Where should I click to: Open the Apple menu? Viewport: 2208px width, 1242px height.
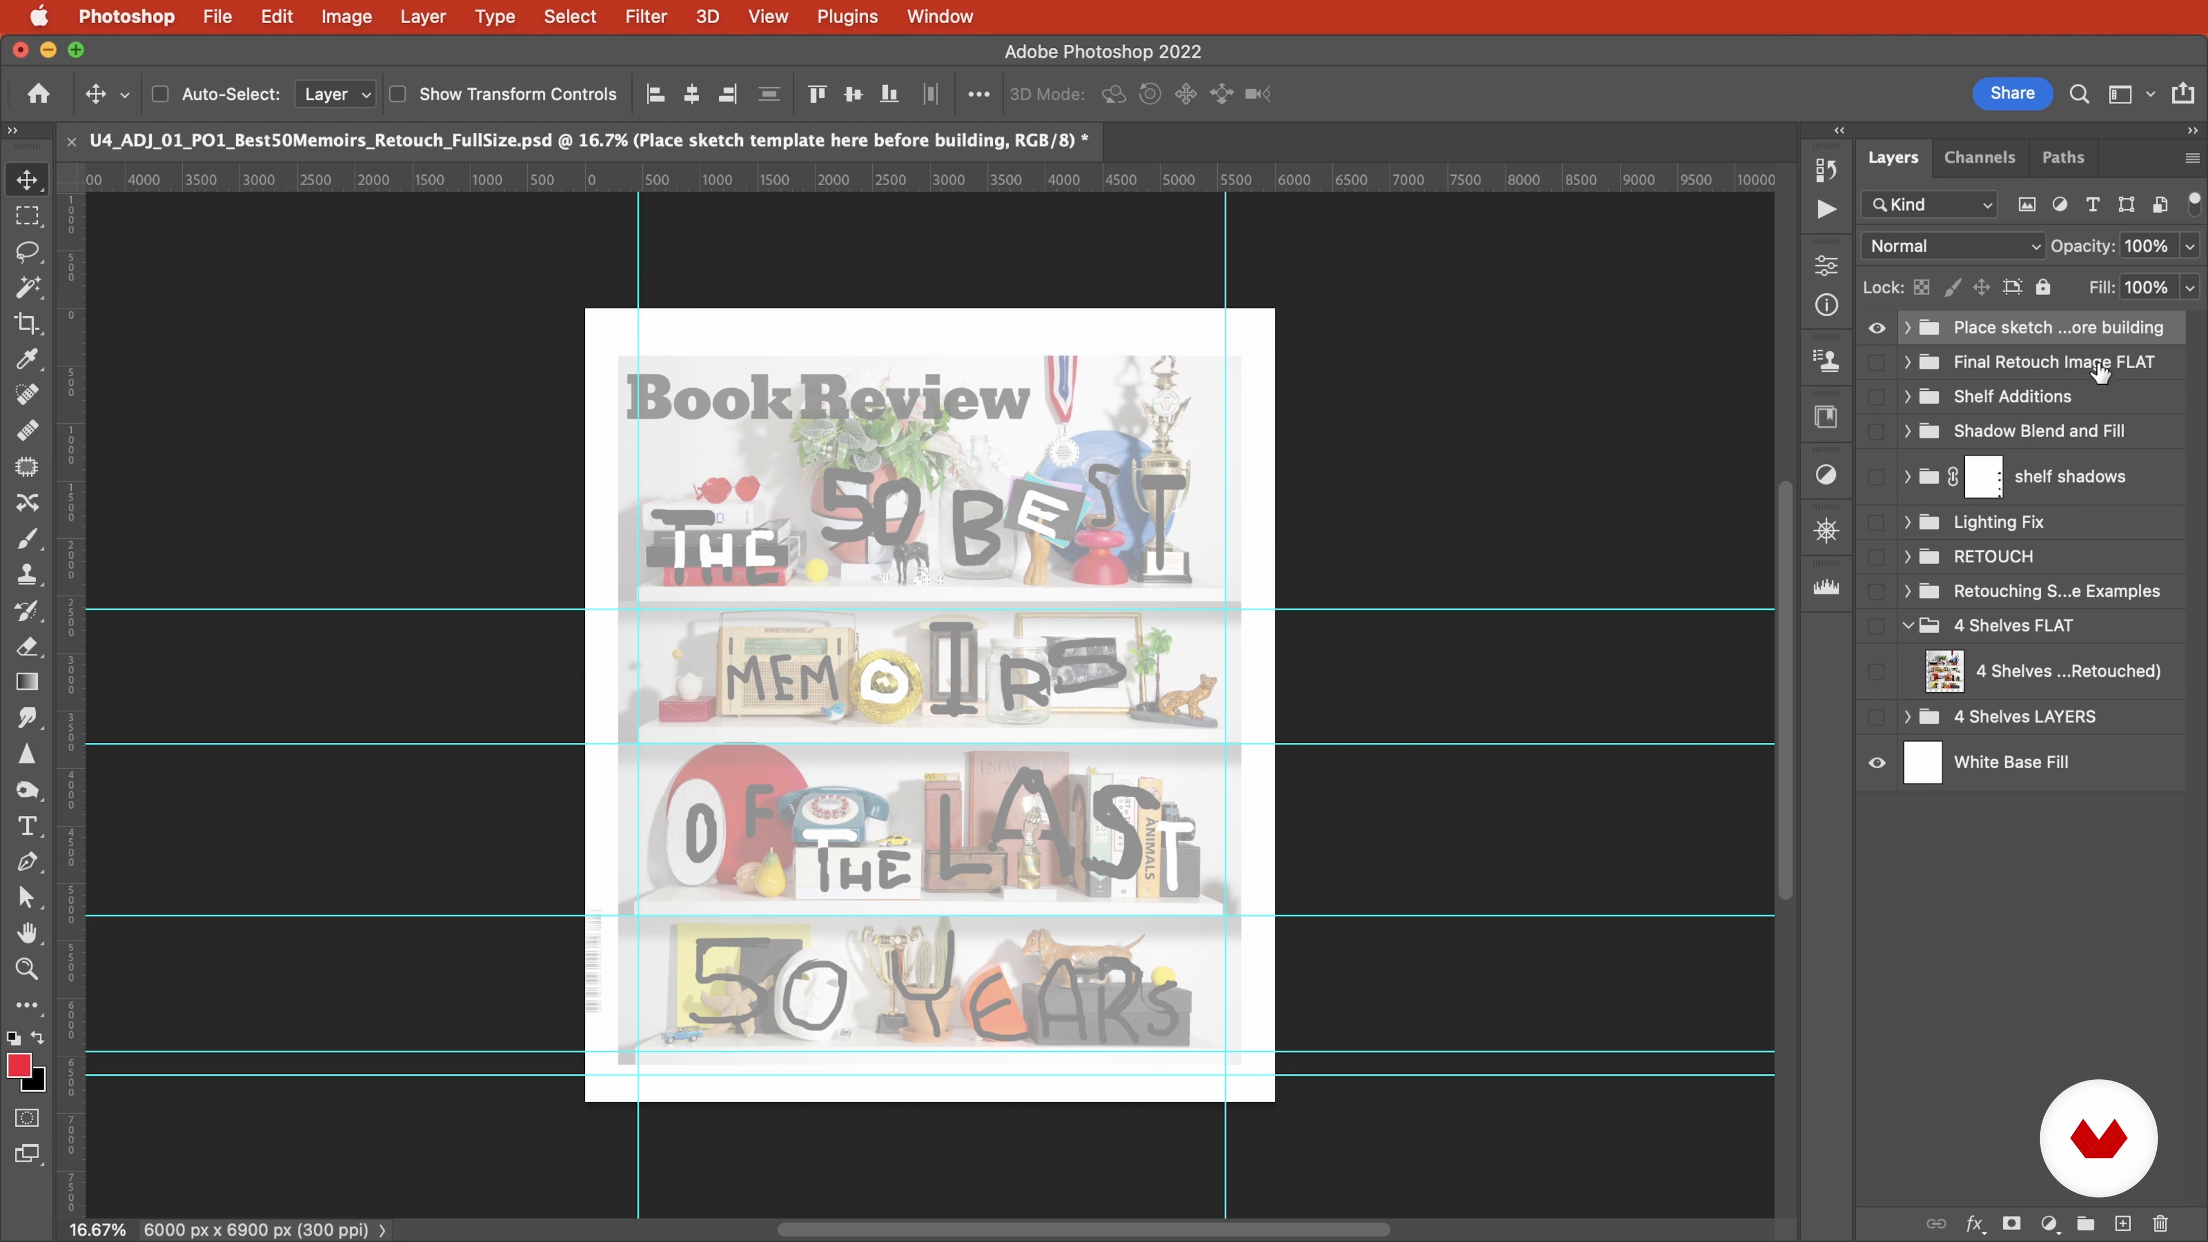[40, 16]
